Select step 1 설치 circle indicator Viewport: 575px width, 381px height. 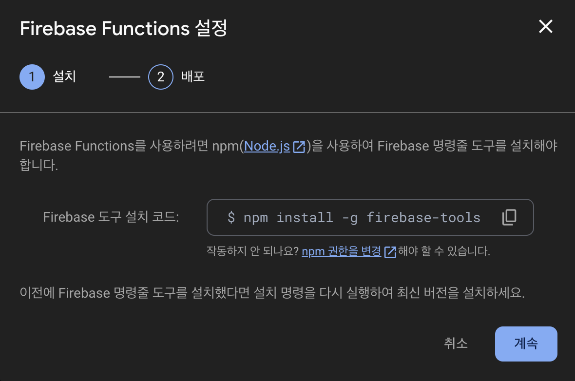point(32,76)
